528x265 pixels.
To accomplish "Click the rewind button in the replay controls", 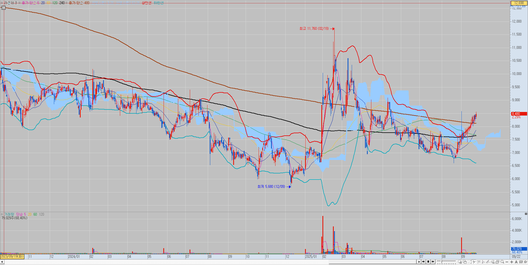I will pos(423,262).
